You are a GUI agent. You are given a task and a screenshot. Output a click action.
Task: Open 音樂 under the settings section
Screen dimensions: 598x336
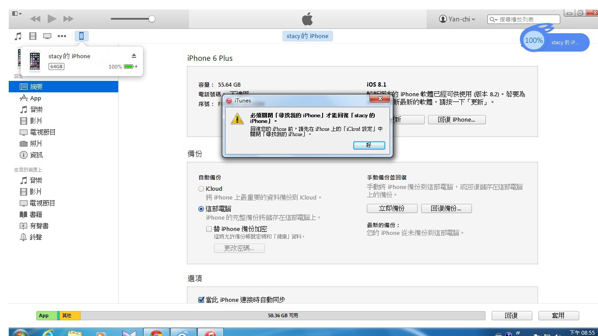pyautogui.click(x=63, y=109)
